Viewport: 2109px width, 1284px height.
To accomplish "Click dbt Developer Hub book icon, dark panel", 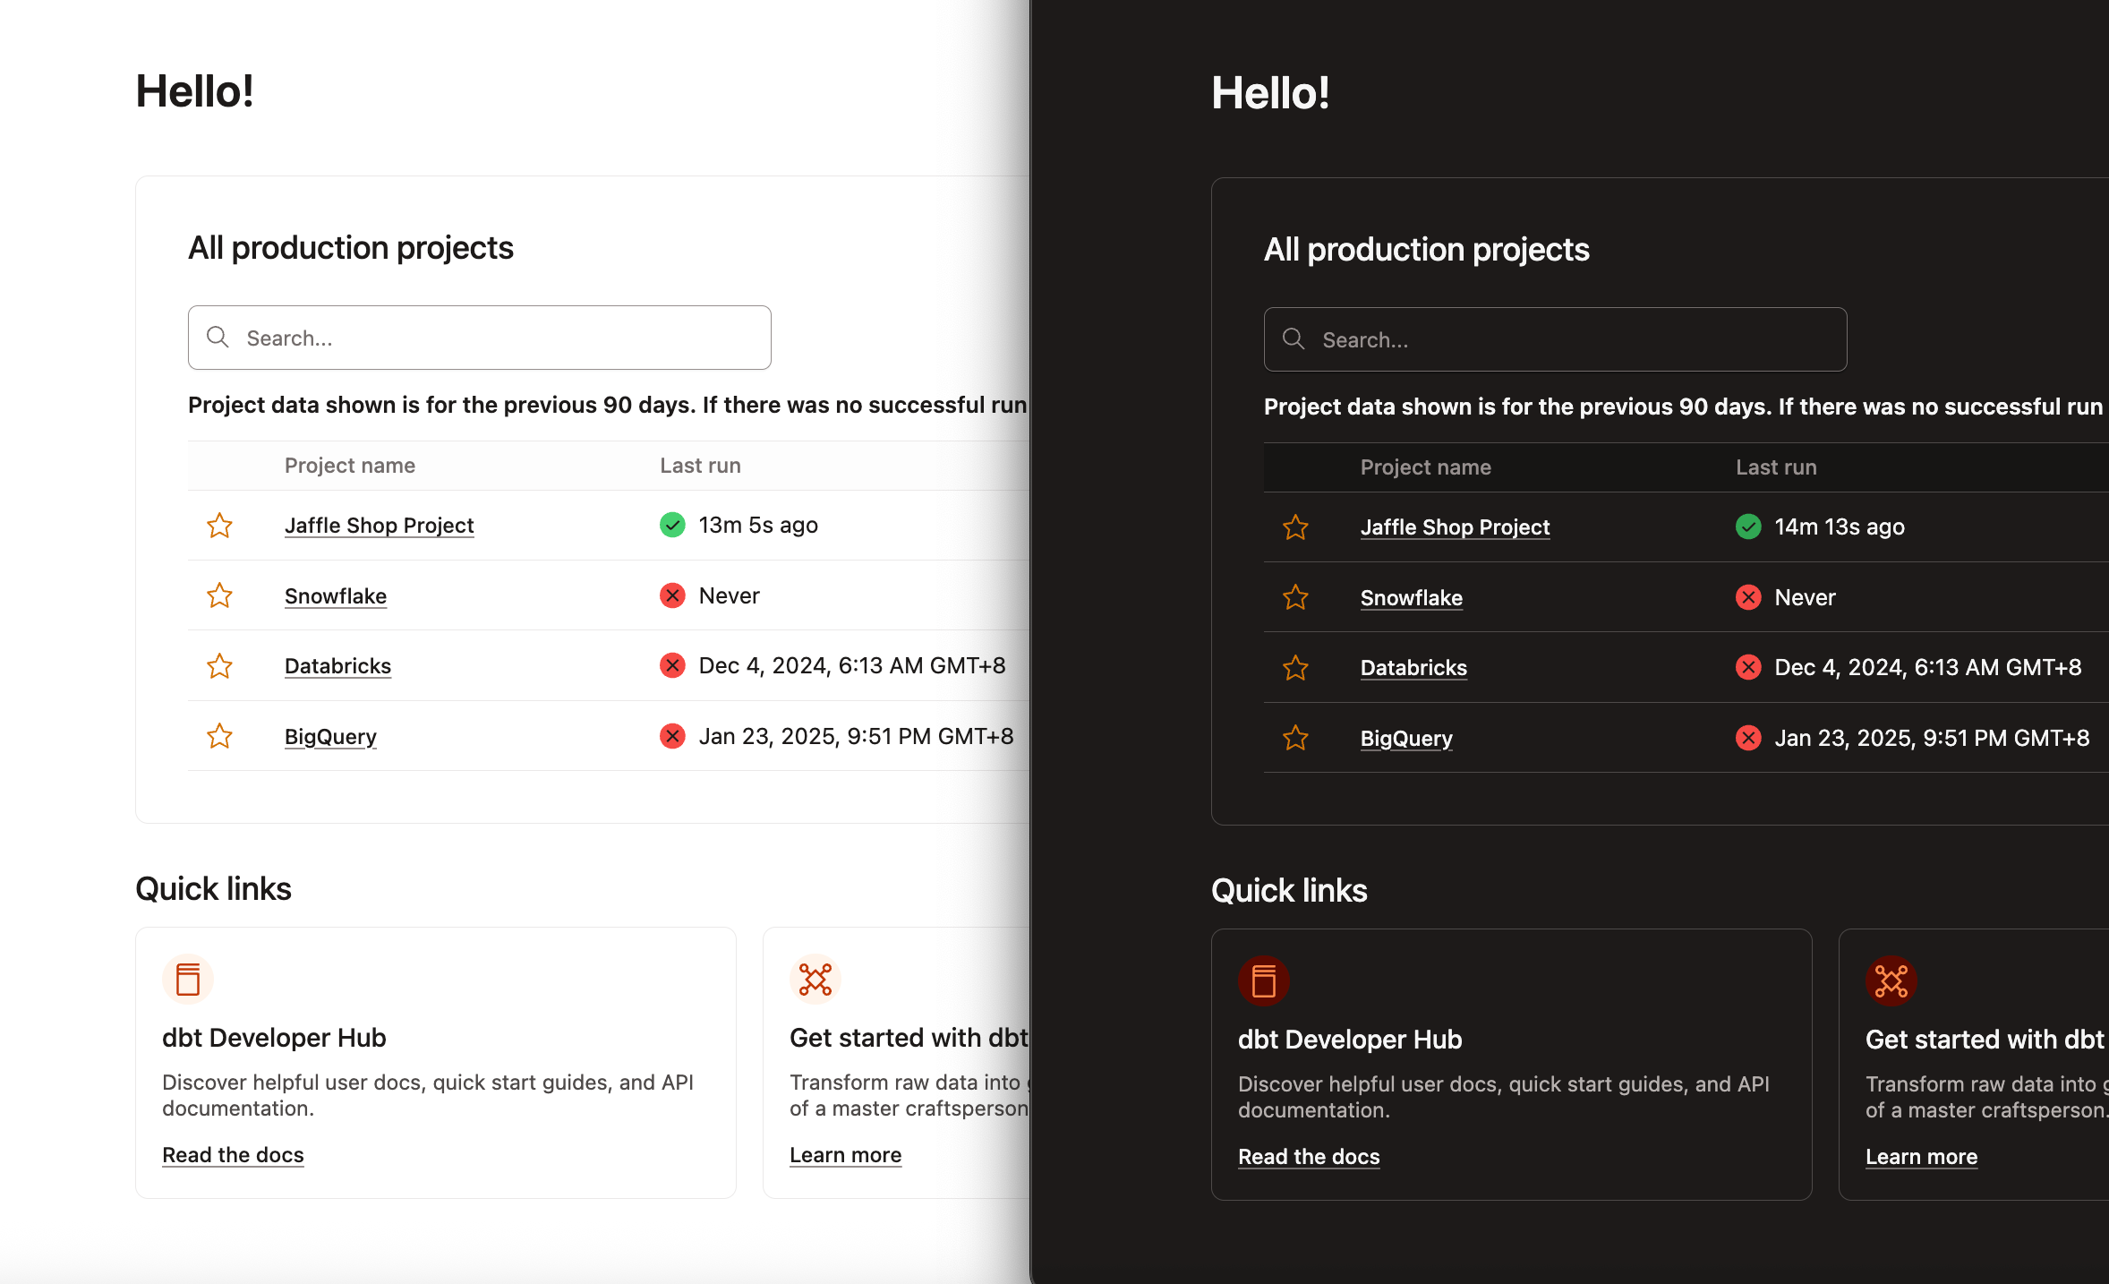I will pos(1264,981).
